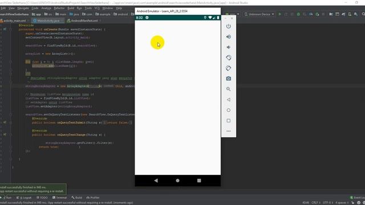Open the Help menu
The width and height of the screenshot is (365, 205).
click(119, 8)
